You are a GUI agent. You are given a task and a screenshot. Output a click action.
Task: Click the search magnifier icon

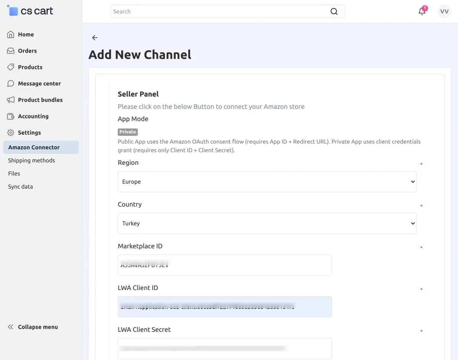(334, 11)
